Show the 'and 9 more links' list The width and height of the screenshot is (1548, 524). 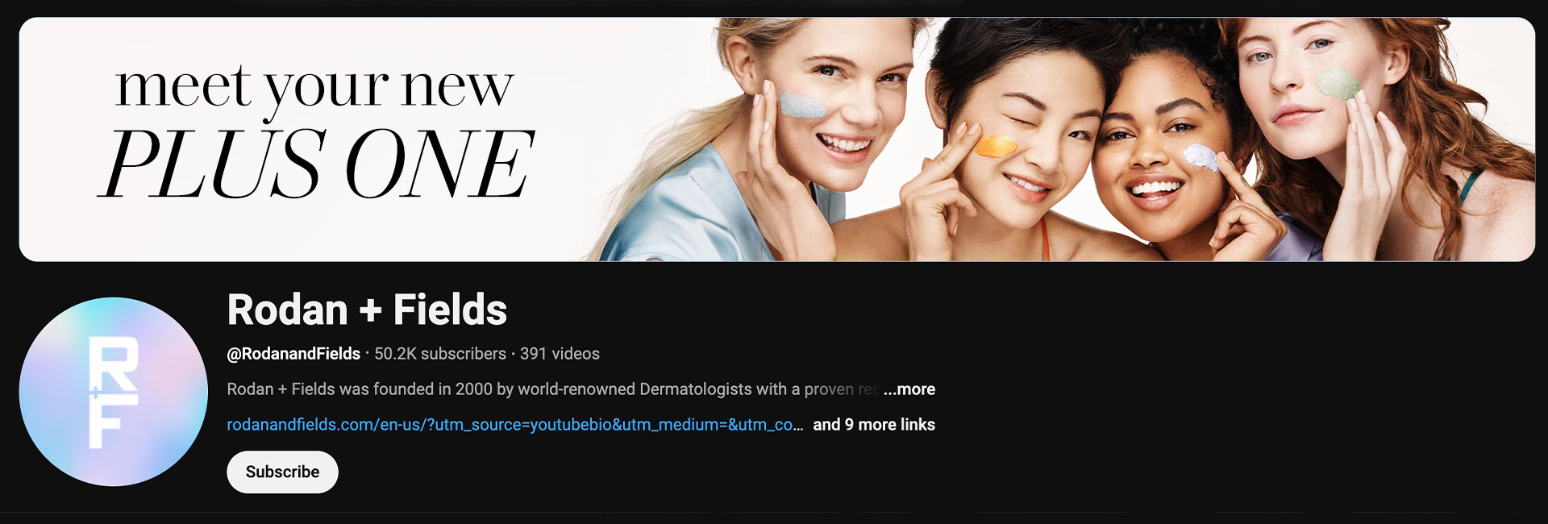pyautogui.click(x=874, y=425)
